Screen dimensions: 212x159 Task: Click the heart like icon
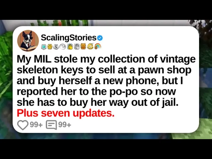[23, 125]
